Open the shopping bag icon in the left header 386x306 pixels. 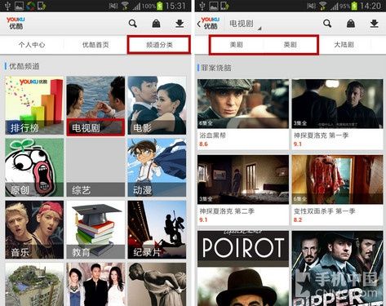[x=156, y=24]
